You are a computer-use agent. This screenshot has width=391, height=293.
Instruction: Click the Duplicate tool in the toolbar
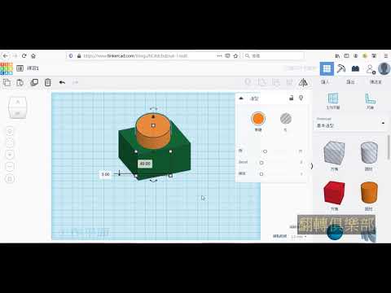point(34,82)
